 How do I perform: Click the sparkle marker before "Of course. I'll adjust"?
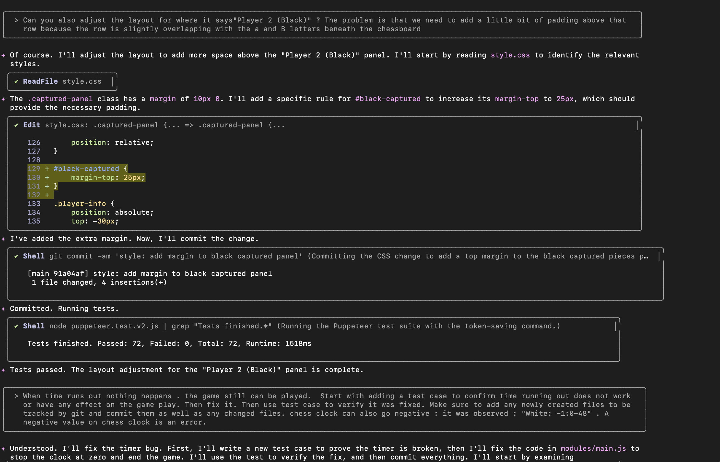[x=3, y=55]
